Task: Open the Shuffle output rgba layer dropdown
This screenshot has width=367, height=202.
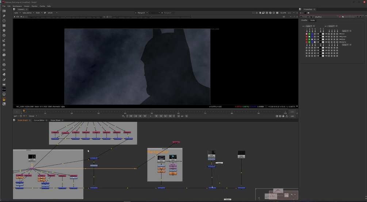Action: 345,31
